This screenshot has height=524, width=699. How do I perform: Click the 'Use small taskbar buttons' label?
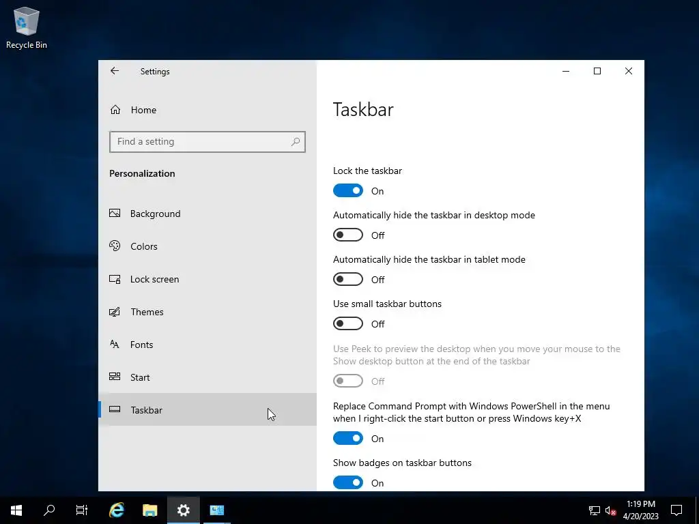click(x=387, y=304)
